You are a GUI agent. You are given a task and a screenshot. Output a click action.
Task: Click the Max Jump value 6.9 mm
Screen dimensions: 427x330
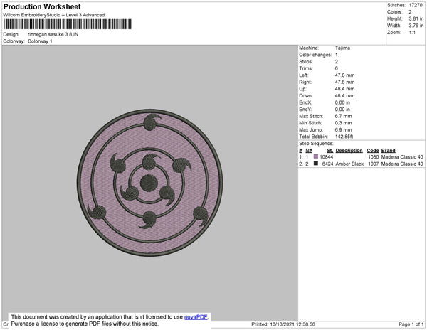coord(343,129)
